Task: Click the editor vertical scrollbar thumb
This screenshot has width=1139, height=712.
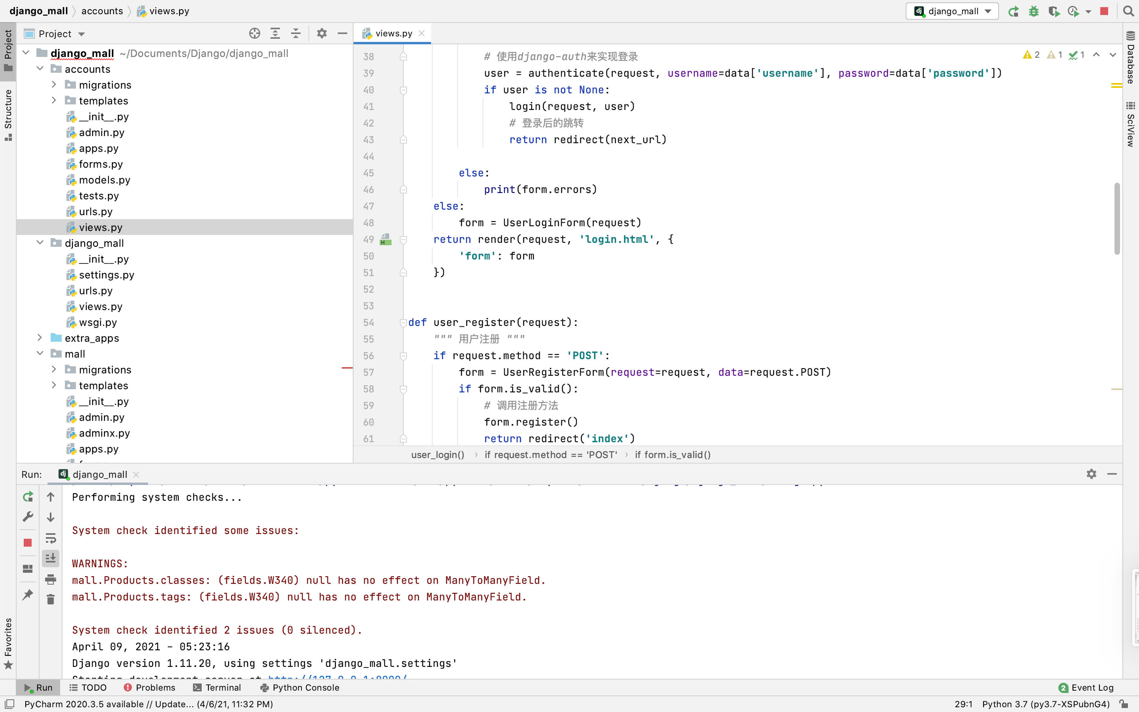Action: tap(1117, 219)
